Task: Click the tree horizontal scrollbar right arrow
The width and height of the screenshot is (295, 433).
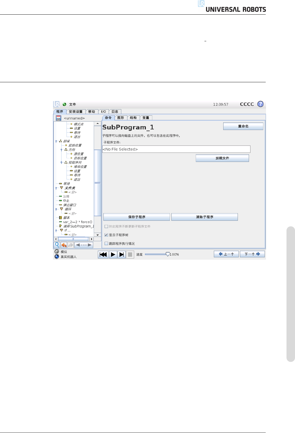Action: point(91,239)
